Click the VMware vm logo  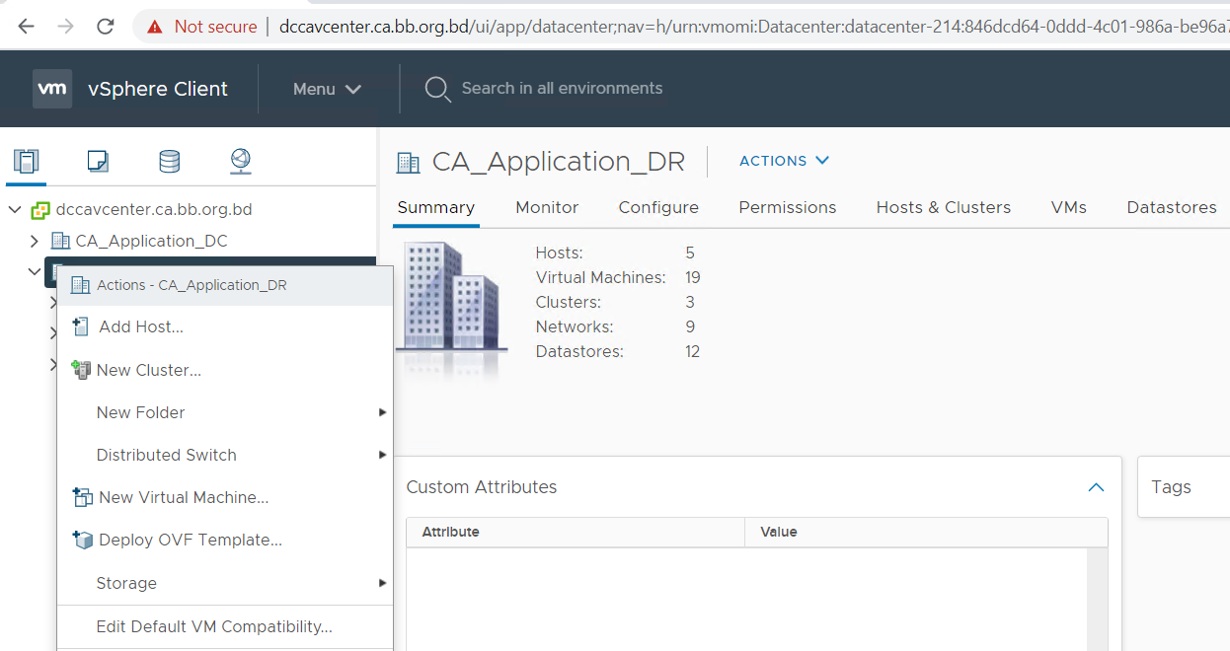coord(52,89)
